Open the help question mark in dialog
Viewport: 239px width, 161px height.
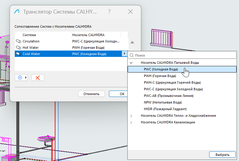click(x=109, y=11)
